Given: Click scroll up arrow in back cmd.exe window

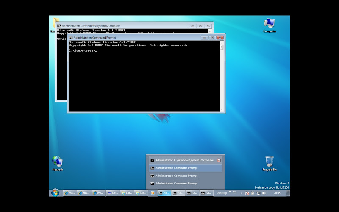Looking at the screenshot, I should click(x=210, y=31).
